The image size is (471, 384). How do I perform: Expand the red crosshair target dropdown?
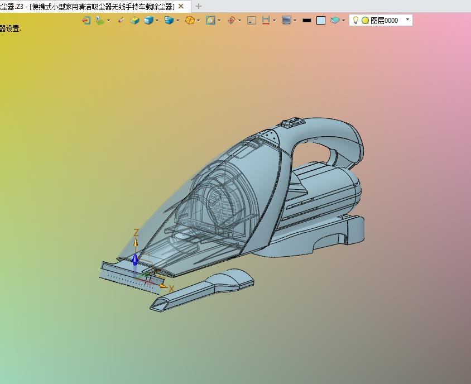tap(239, 21)
